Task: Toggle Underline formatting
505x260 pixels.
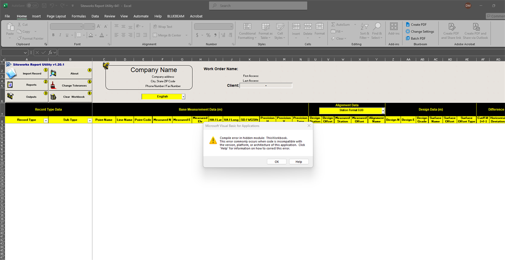Action: 68,35
